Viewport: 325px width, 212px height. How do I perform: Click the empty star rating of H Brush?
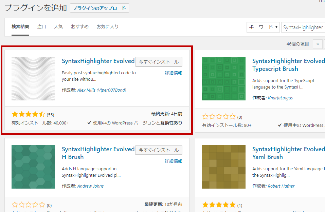29,205
